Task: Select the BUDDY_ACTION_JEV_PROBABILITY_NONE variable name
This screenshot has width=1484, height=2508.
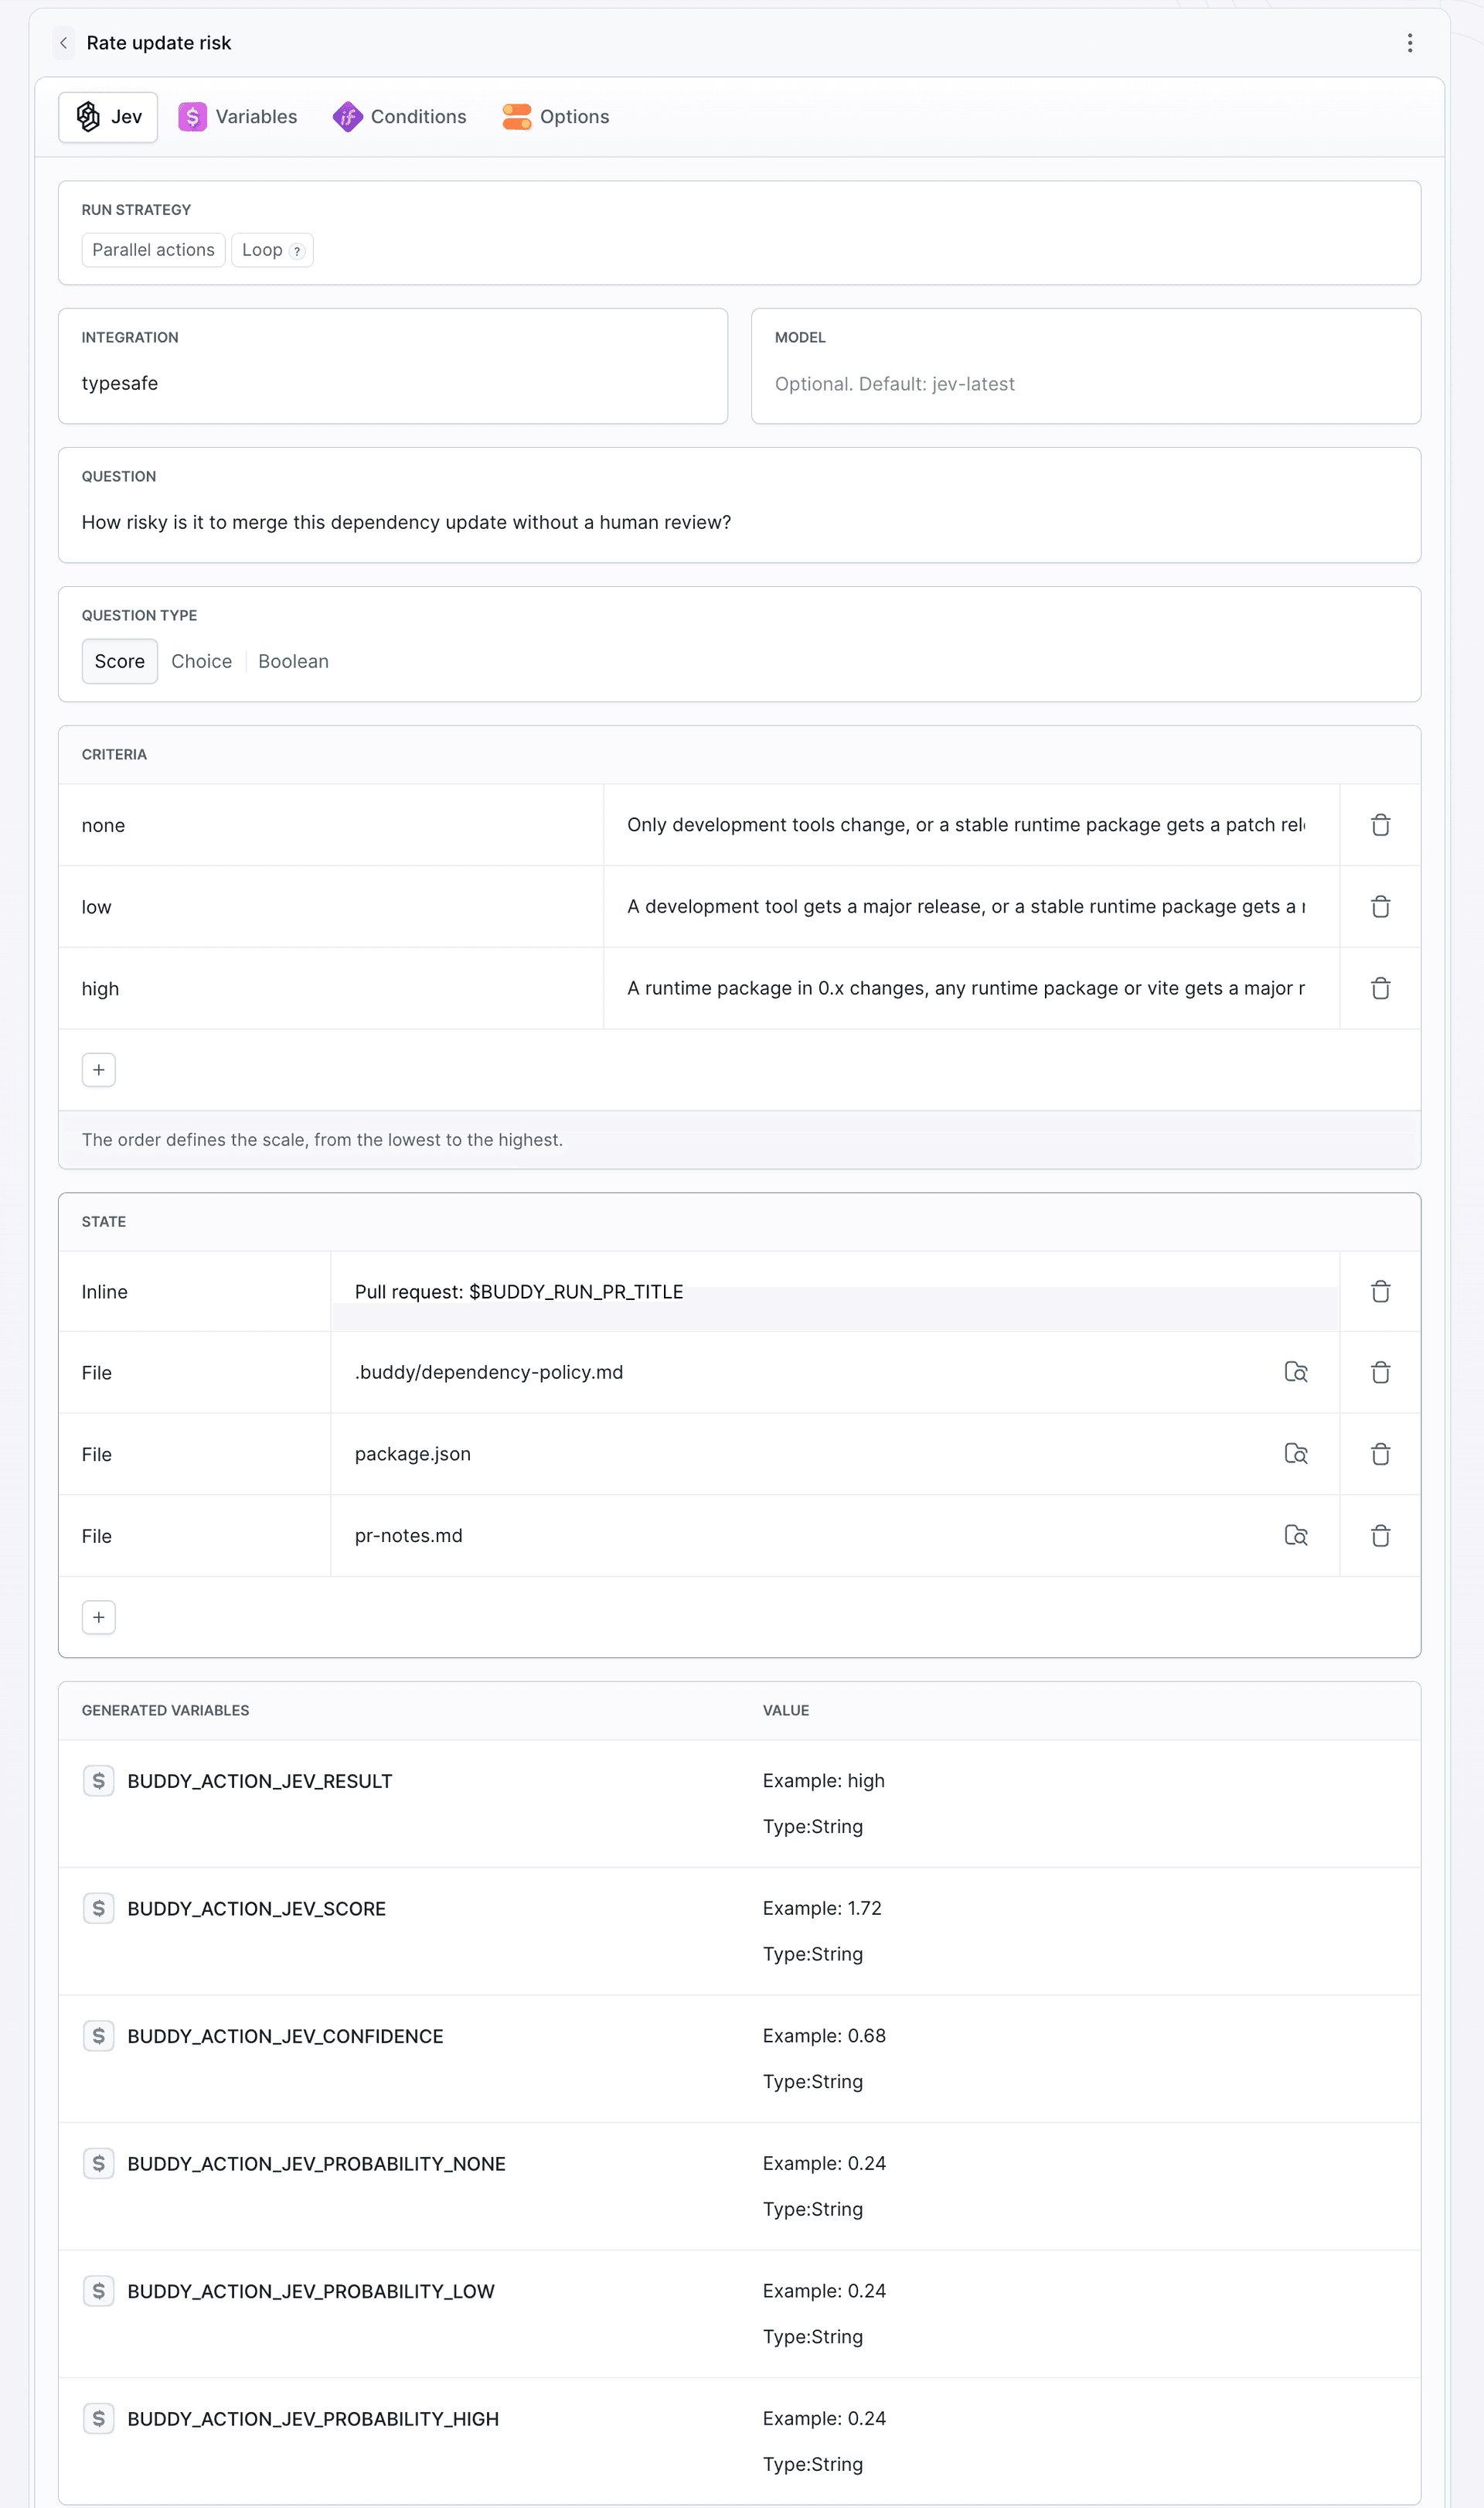Action: (x=316, y=2164)
